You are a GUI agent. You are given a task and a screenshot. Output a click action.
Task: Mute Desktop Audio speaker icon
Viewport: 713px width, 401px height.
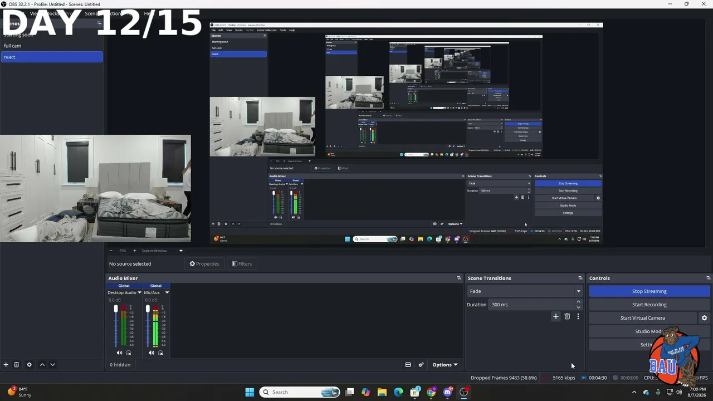[x=119, y=353]
